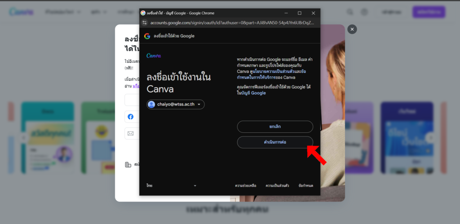Open the first dropdown menu in Canva nav bar

click(63, 12)
